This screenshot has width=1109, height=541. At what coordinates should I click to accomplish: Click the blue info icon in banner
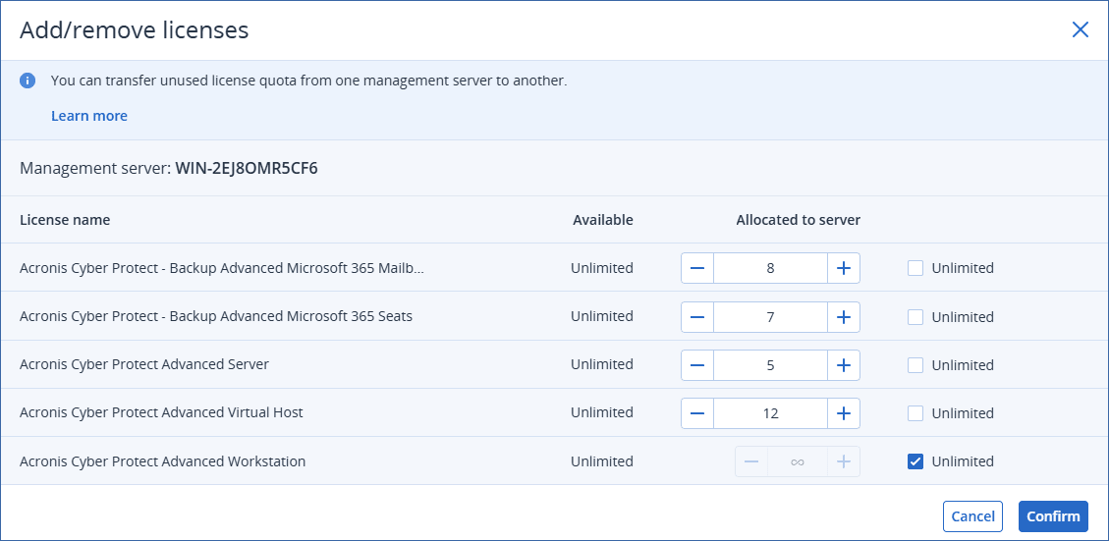click(28, 81)
